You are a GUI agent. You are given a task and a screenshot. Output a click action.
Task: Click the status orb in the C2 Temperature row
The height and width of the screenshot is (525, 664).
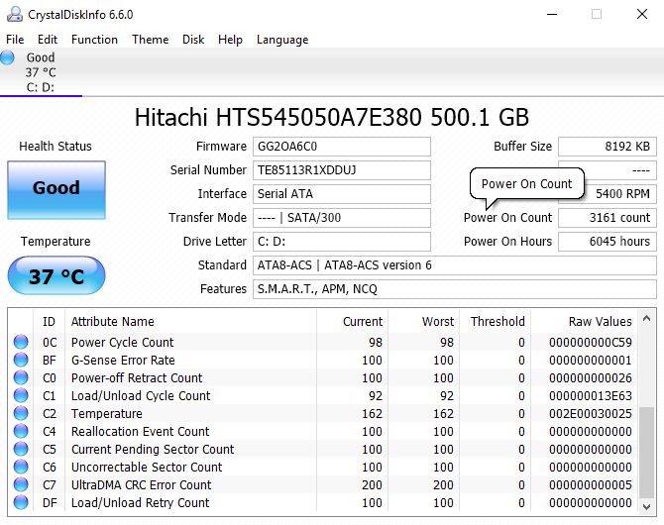(x=21, y=413)
